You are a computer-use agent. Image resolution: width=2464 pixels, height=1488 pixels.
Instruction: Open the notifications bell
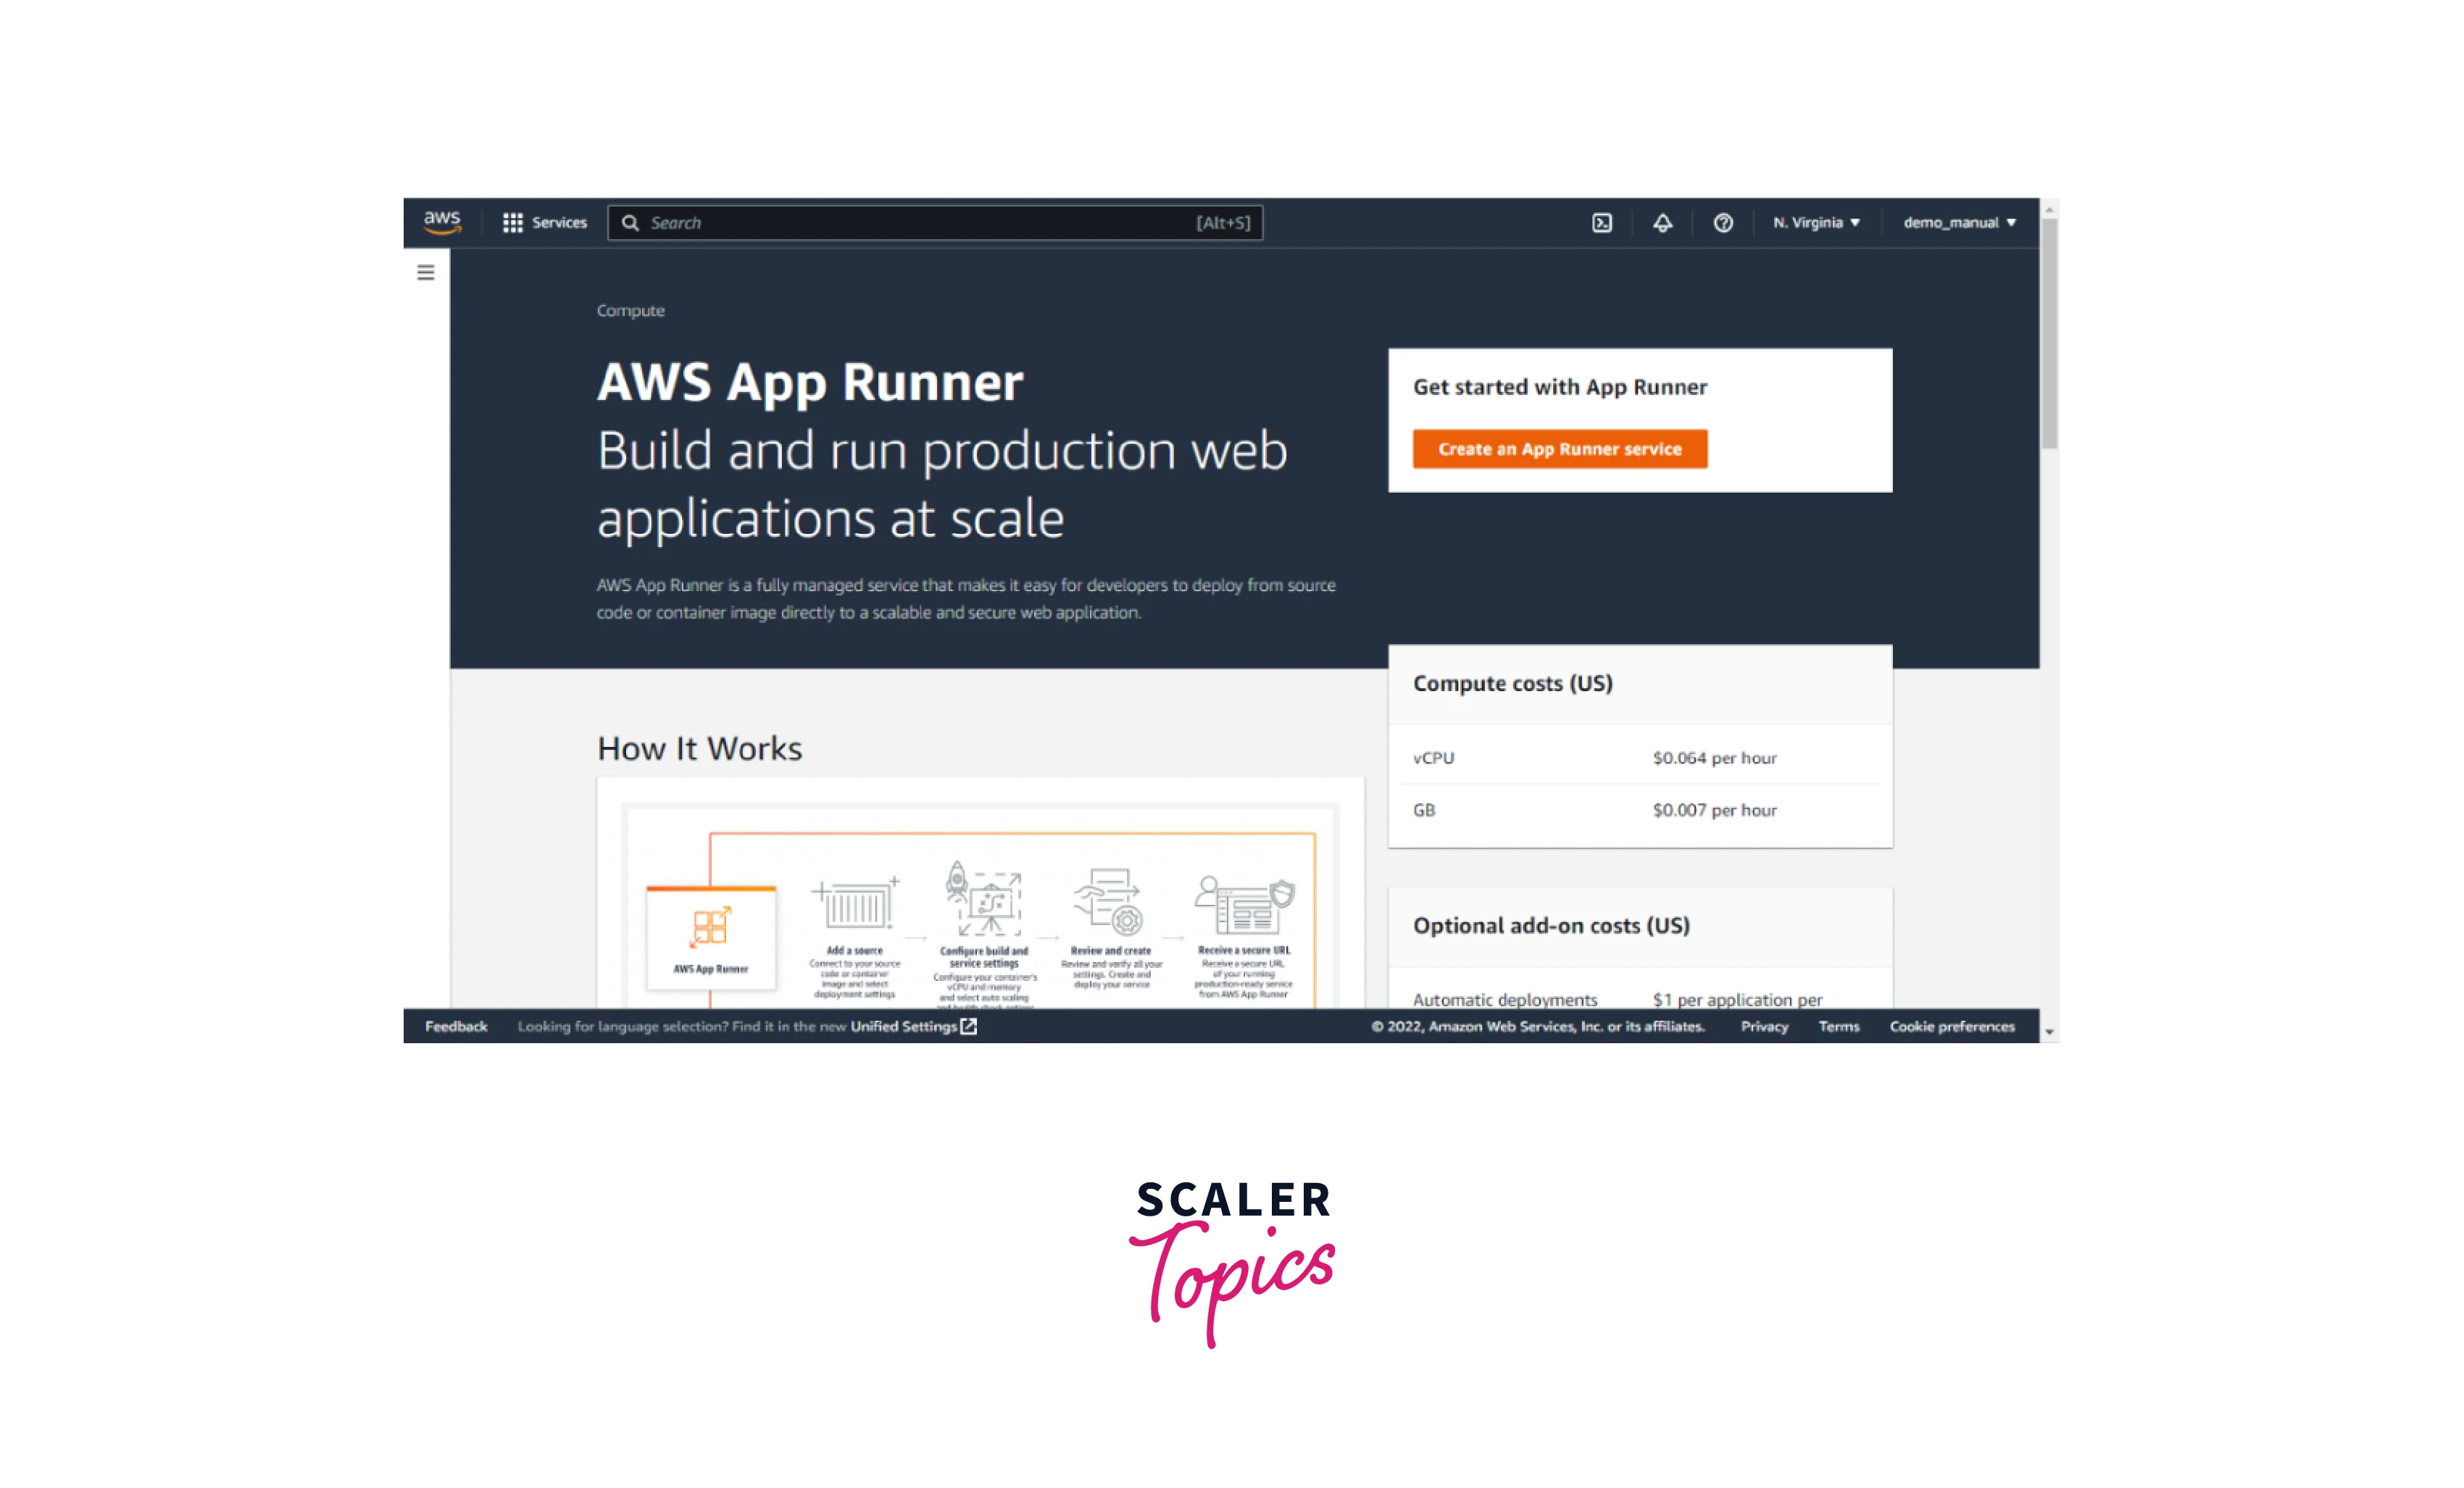1662,223
